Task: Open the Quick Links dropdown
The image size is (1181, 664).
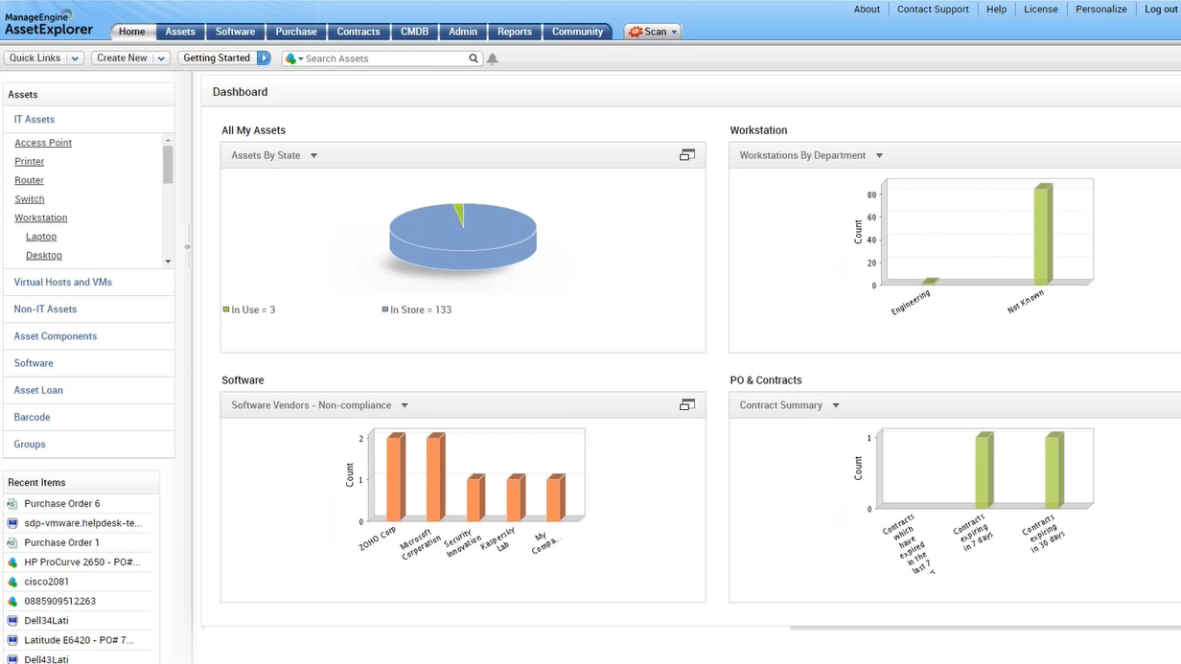Action: coord(44,57)
